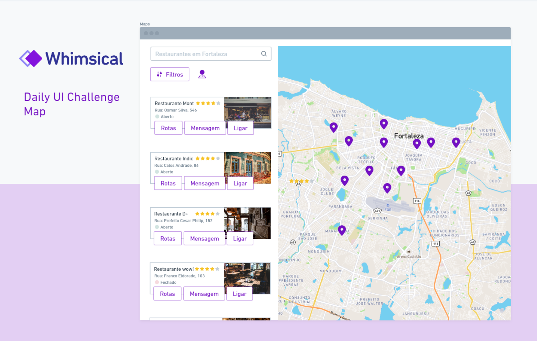Image resolution: width=537 pixels, height=341 pixels.
Task: Click Ligar for Restaurante wow!
Action: (x=239, y=293)
